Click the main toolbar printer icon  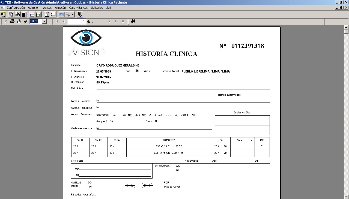[x=67, y=14]
